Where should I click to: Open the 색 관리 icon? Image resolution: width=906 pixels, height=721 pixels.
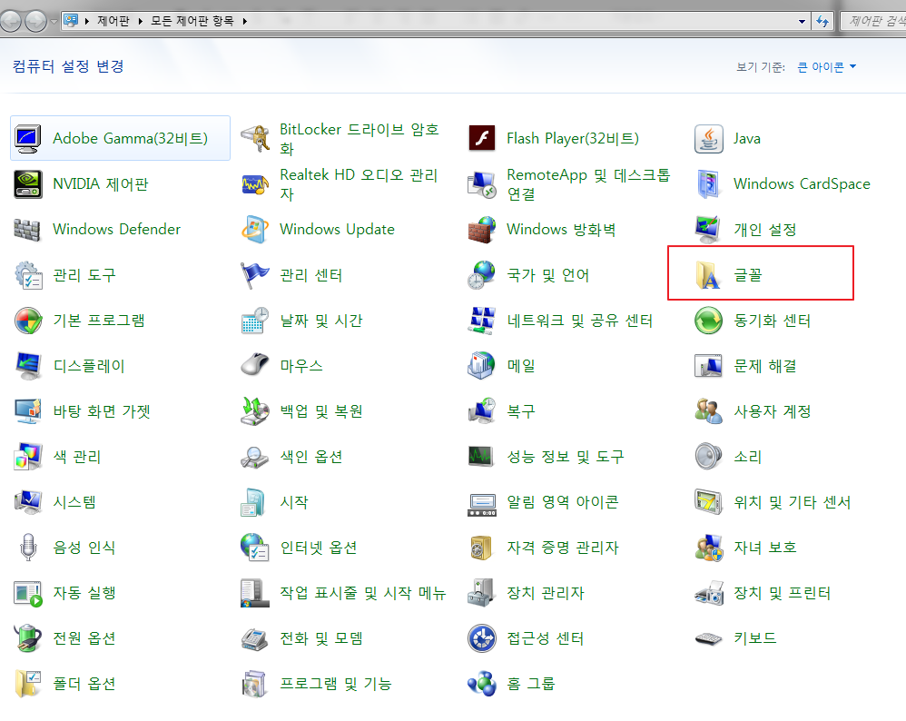(28, 457)
